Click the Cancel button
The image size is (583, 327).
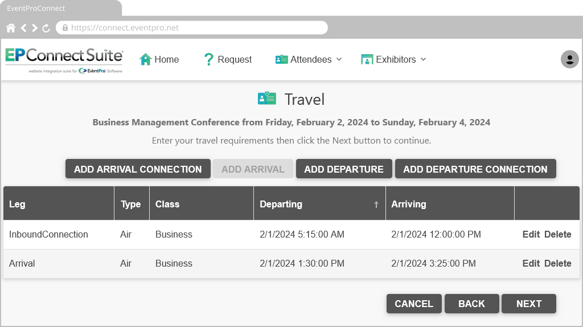[414, 304]
